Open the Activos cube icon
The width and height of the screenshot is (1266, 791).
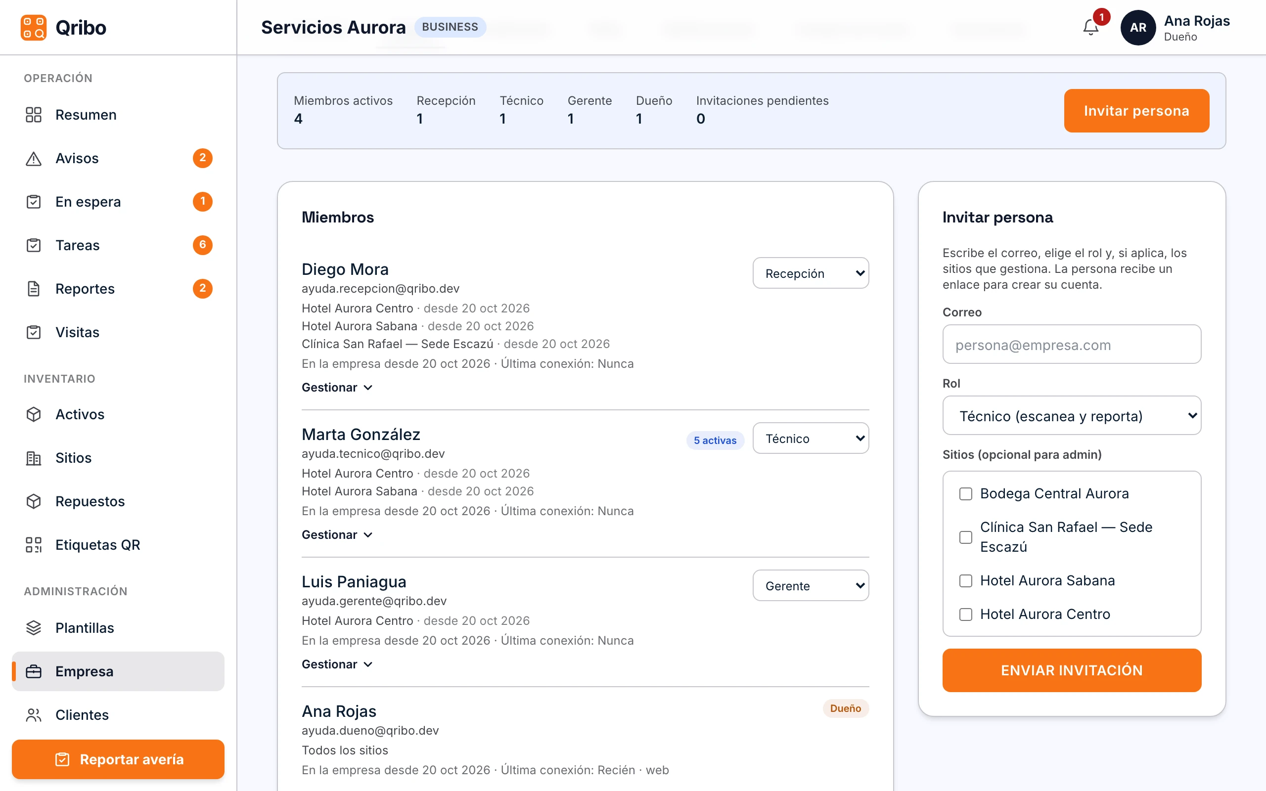pos(34,414)
